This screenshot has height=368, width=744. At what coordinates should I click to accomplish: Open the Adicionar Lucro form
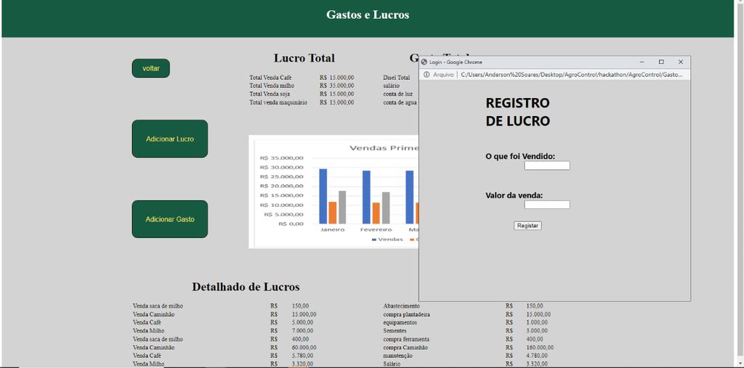pyautogui.click(x=169, y=139)
